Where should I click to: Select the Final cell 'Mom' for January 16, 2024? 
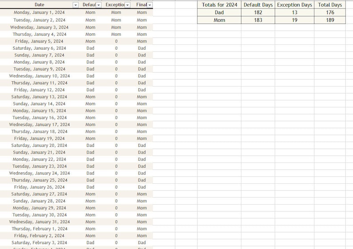click(x=142, y=118)
